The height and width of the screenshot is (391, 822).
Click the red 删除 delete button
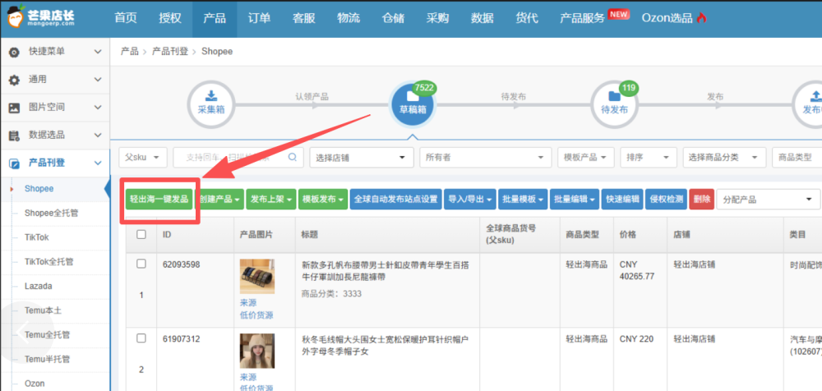tap(701, 199)
